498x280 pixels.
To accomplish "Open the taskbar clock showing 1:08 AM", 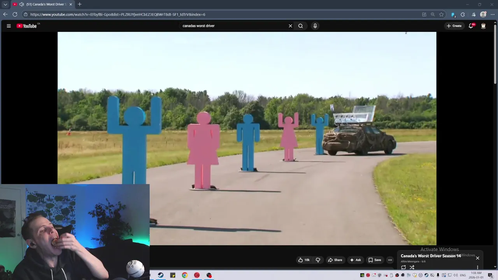I will coord(476,275).
